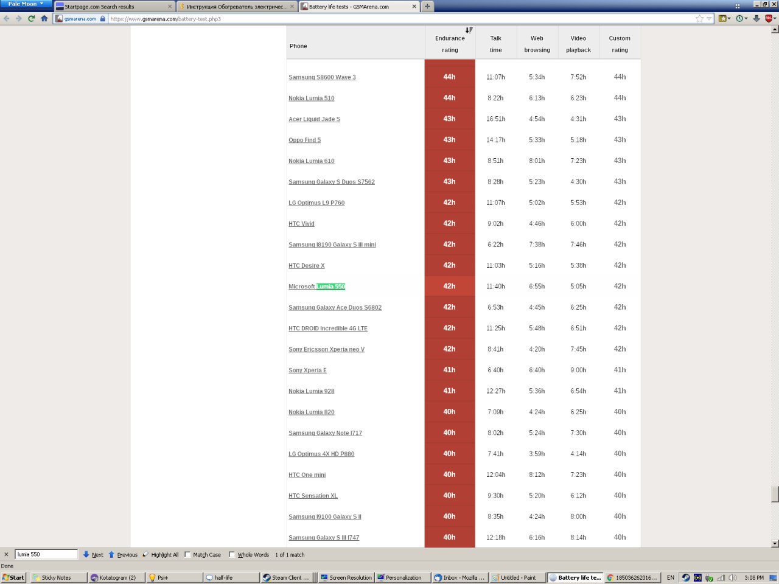Image resolution: width=779 pixels, height=584 pixels.
Task: Close the Battery life tests tab
Action: tap(414, 7)
